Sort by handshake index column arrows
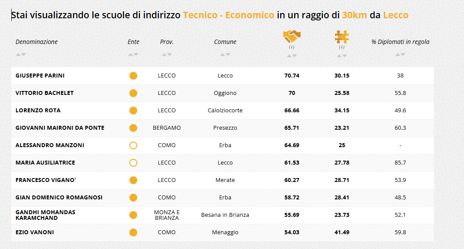This screenshot has height=249, width=464. click(292, 56)
